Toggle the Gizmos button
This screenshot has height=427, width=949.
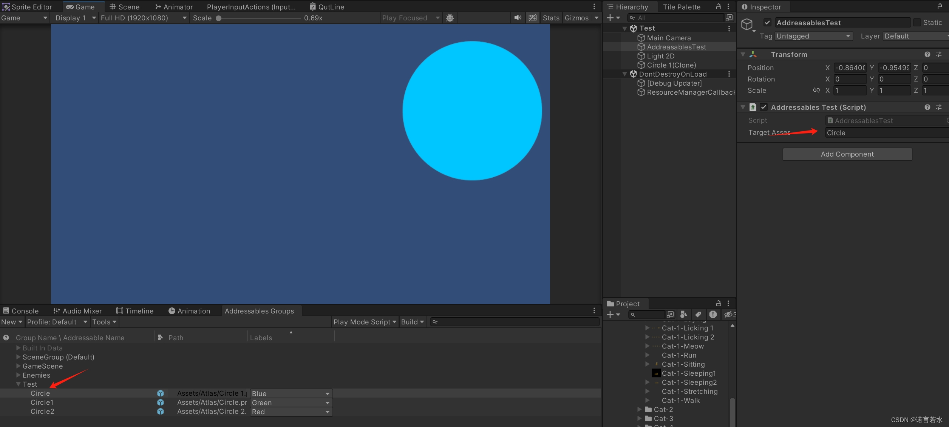[577, 18]
